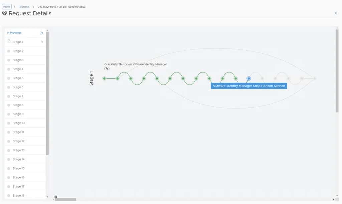Select Stage 17 in the stage list

pos(25,187)
